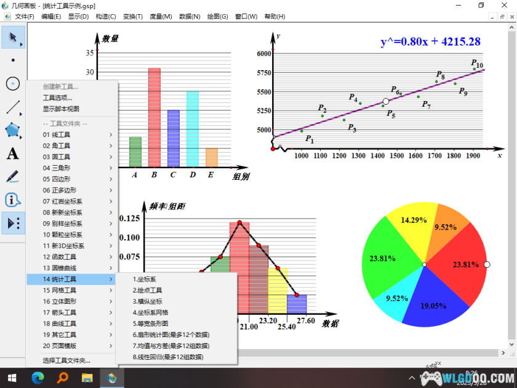Screen dimensions: 517x388
Task: Select the straightedge tool
Action: (12, 107)
